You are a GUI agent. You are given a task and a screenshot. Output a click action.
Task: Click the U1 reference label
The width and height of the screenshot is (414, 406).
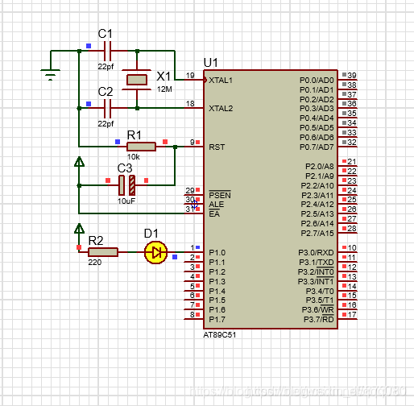tap(211, 63)
